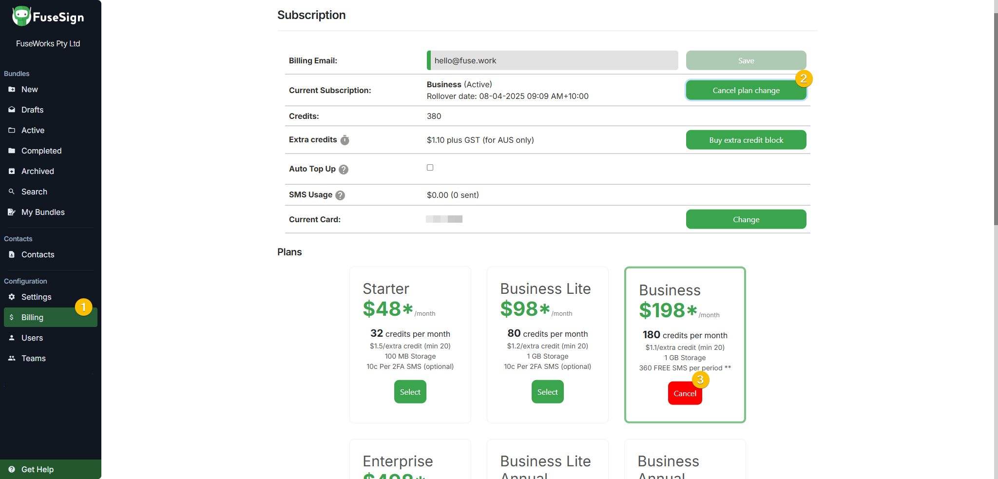Show the Extra credits info tooltip
The image size is (998, 479).
(345, 140)
